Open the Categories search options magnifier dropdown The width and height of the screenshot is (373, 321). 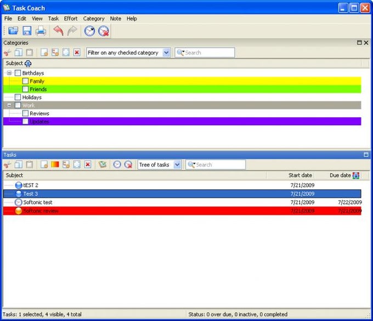(181, 53)
